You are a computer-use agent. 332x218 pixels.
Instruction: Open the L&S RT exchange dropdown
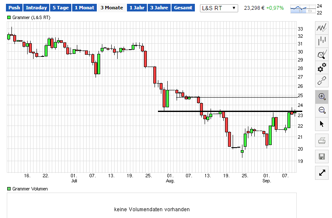click(219, 8)
